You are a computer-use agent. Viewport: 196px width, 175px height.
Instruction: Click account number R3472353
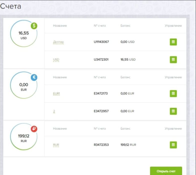101,145
